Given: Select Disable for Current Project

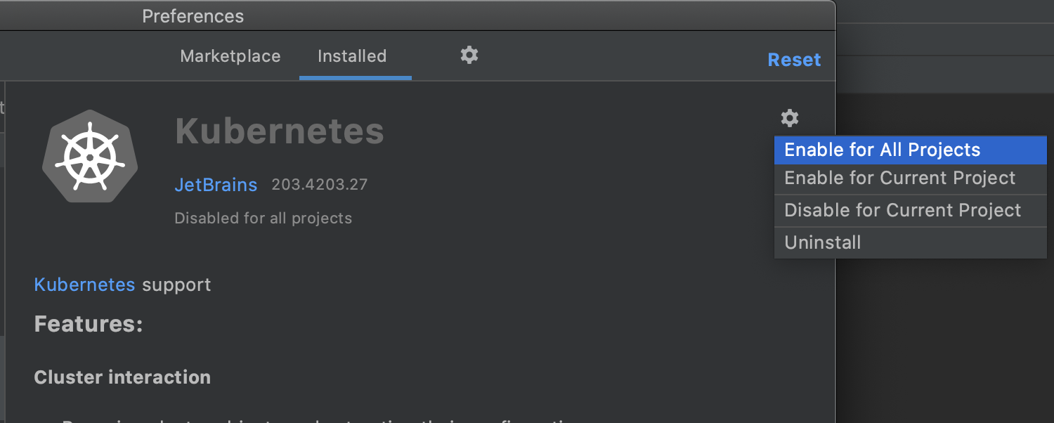Looking at the screenshot, I should point(911,210).
